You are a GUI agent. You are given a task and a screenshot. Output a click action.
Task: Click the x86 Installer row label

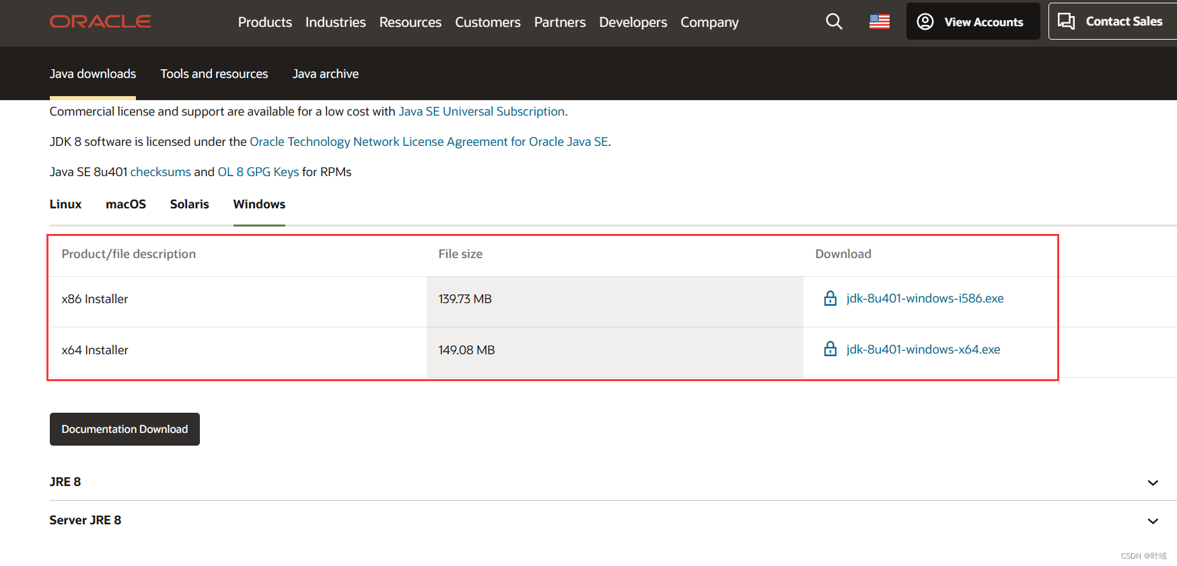(x=95, y=299)
